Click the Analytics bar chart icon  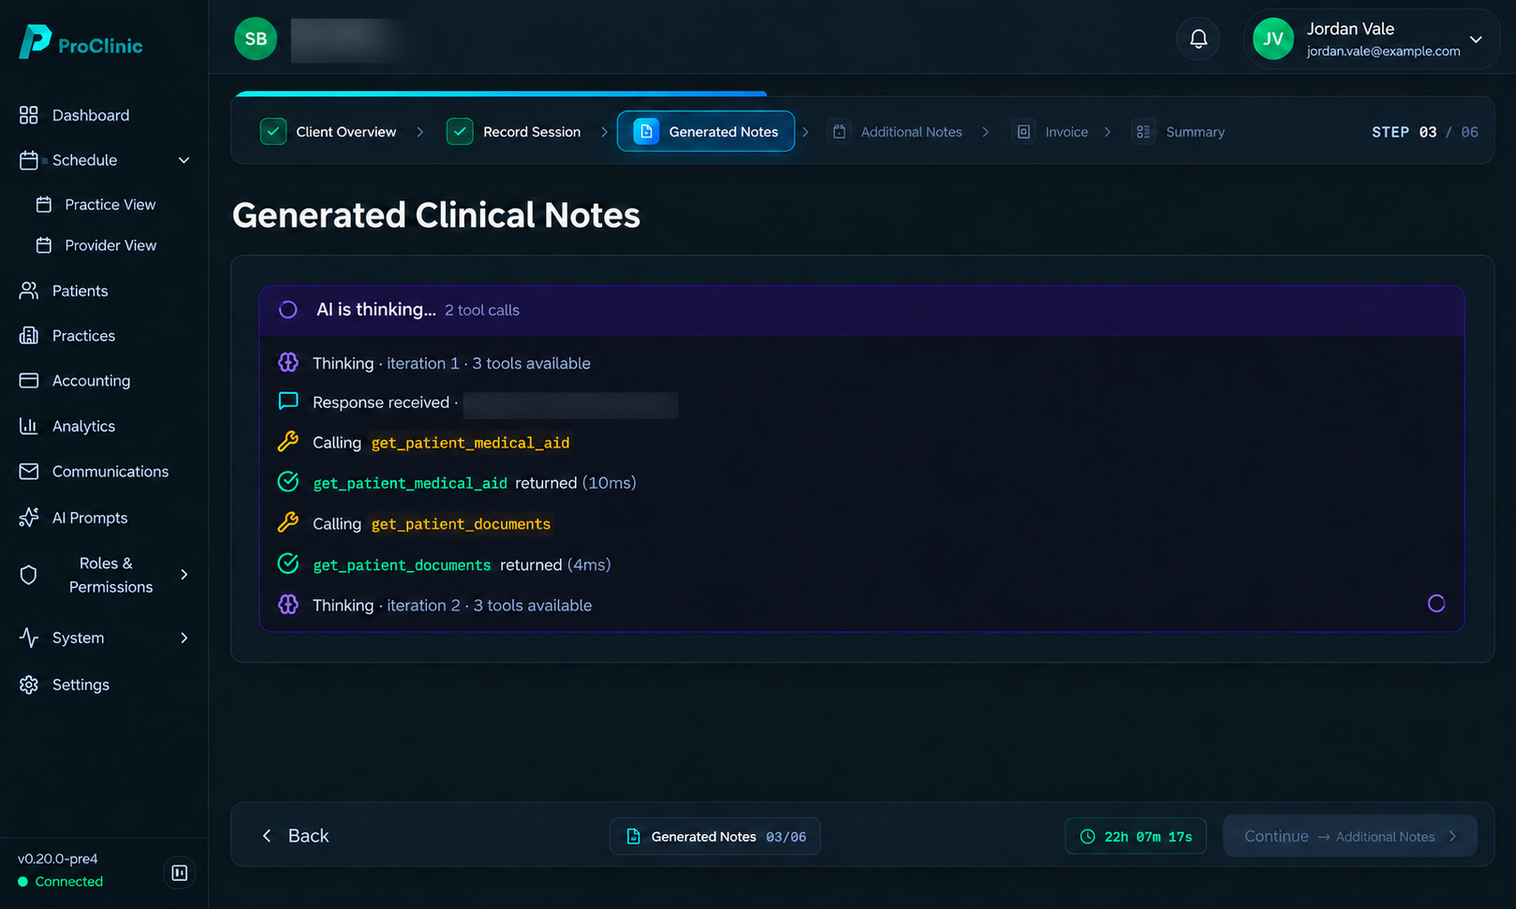[x=29, y=426]
